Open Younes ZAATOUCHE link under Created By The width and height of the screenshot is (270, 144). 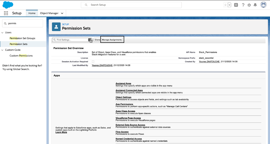point(209,62)
